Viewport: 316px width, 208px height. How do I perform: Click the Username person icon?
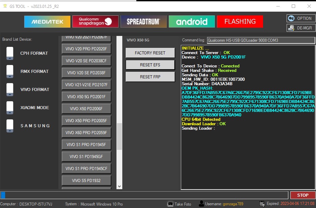pos(201,204)
